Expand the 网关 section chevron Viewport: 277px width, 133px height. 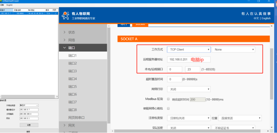[64, 125]
